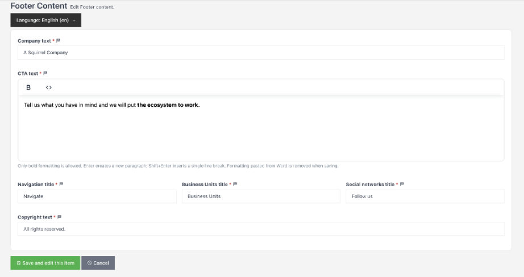Focus the Copyright text field
This screenshot has height=277, width=524.
261,229
